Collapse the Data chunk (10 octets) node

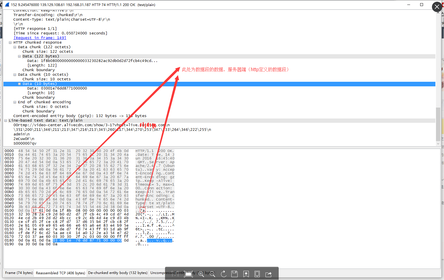coord(15,75)
